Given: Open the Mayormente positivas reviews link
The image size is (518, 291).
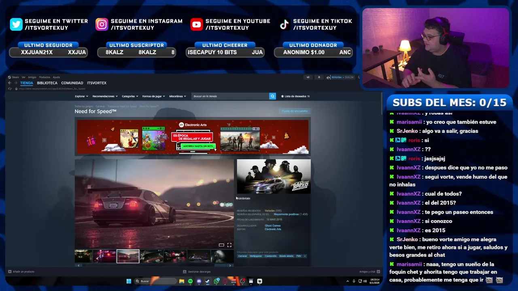Looking at the screenshot, I should [x=286, y=214].
